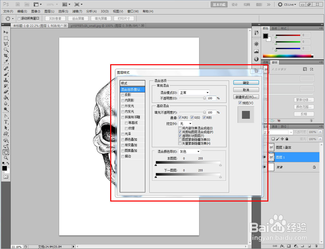Enable the 投影 drop shadow checkbox
The height and width of the screenshot is (249, 325).
(123, 95)
